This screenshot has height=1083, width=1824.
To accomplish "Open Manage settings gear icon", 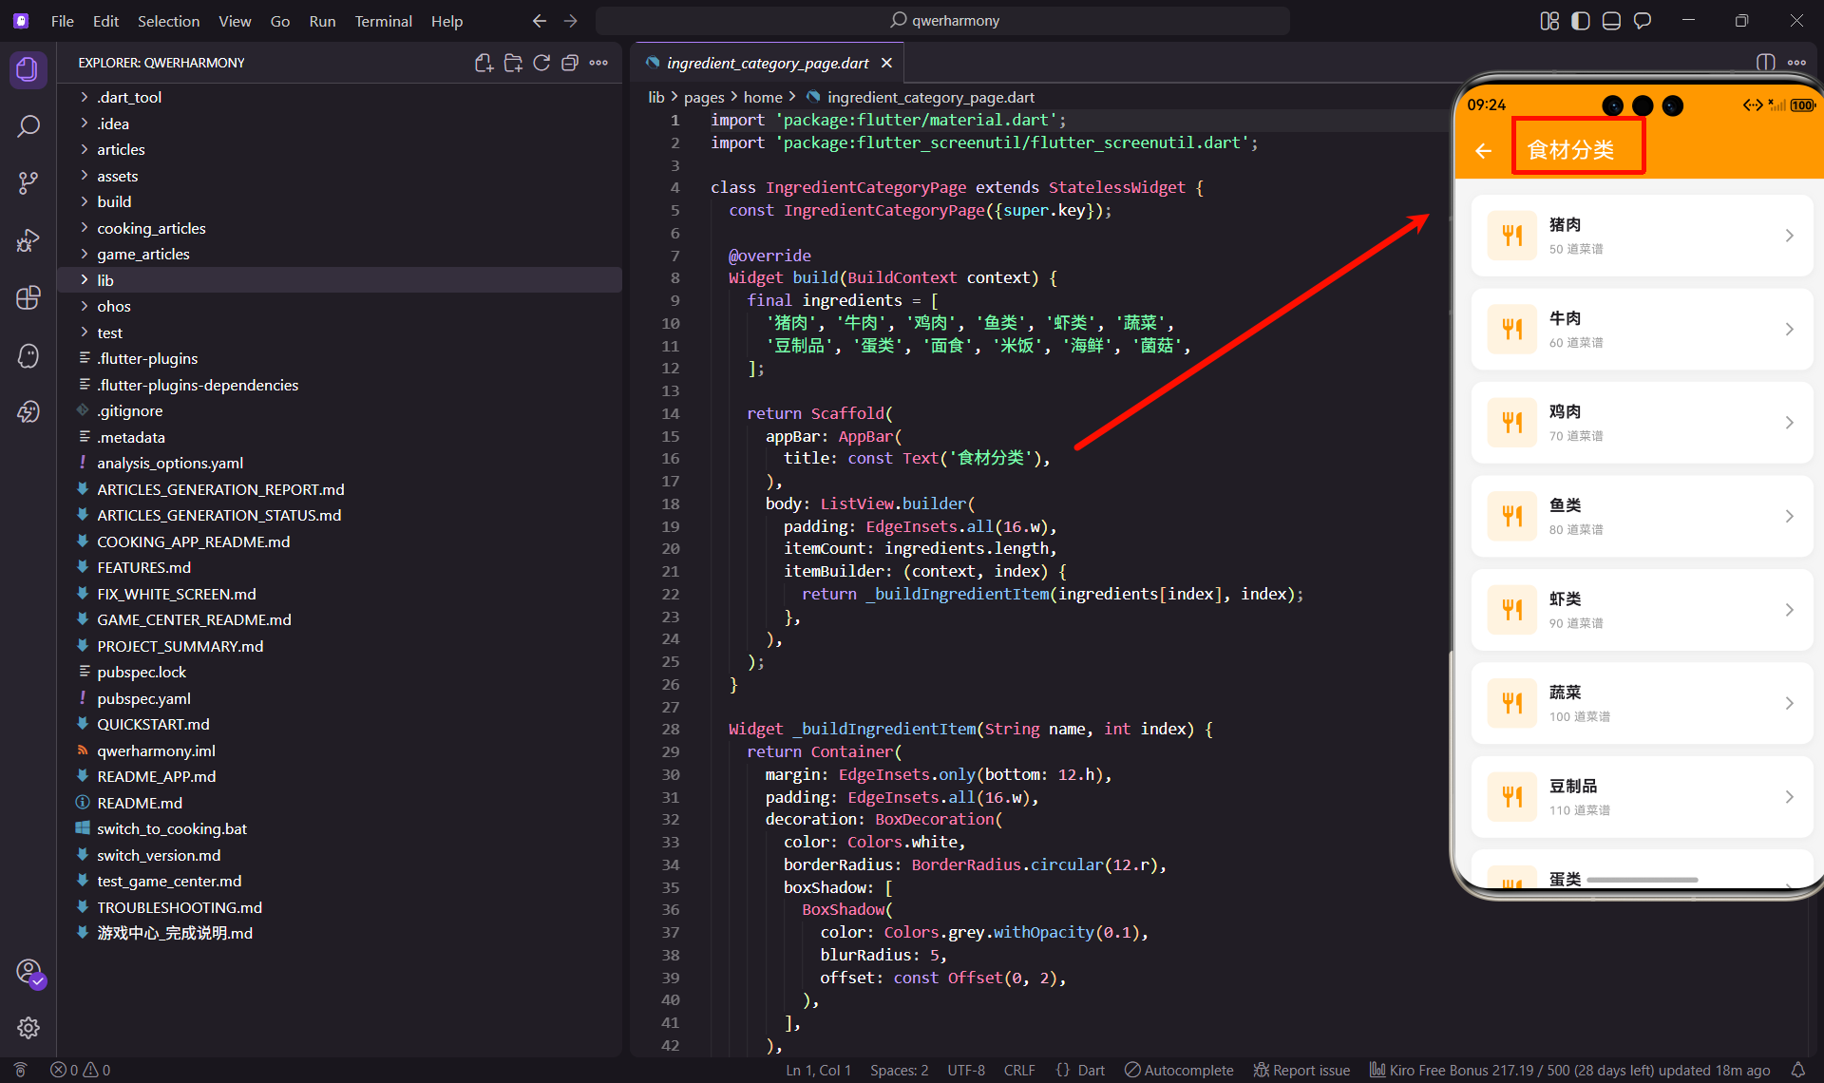I will 28,1027.
